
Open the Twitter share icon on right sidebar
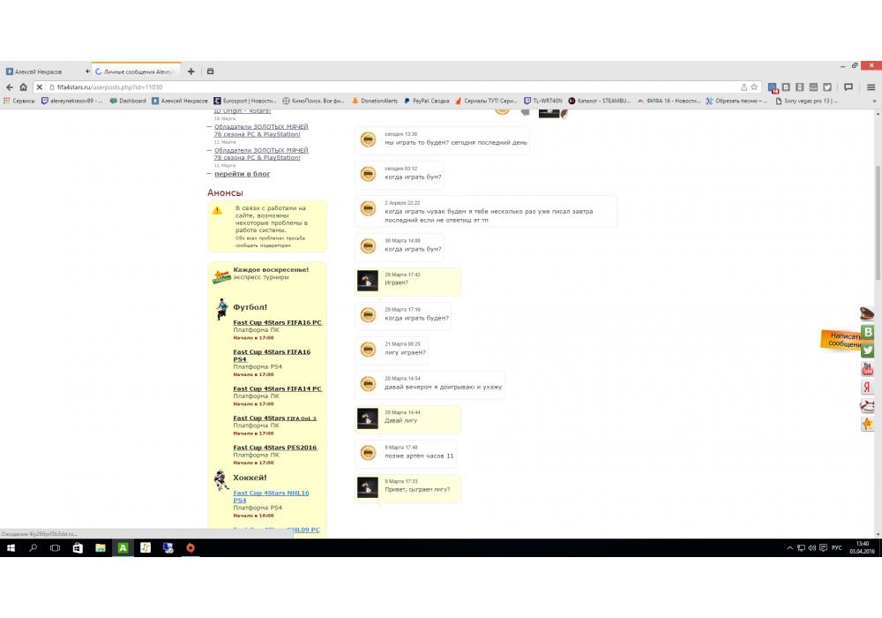pyautogui.click(x=868, y=350)
